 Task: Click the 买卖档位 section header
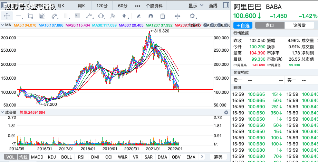241,72
